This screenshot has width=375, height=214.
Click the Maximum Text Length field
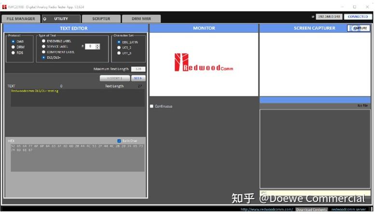pyautogui.click(x=138, y=69)
